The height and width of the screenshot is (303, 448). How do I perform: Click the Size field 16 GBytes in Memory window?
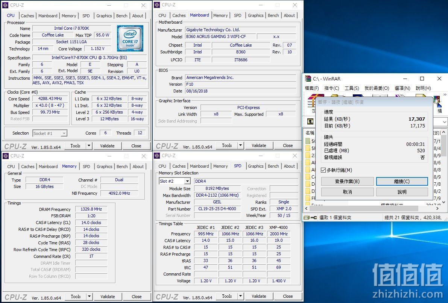[x=44, y=186]
